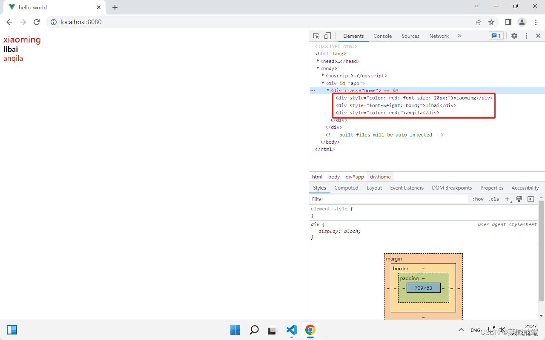This screenshot has width=545, height=340.
Task: Open DevTools settings gear
Action: coord(514,36)
